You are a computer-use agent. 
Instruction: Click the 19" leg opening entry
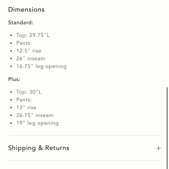[x=38, y=123]
